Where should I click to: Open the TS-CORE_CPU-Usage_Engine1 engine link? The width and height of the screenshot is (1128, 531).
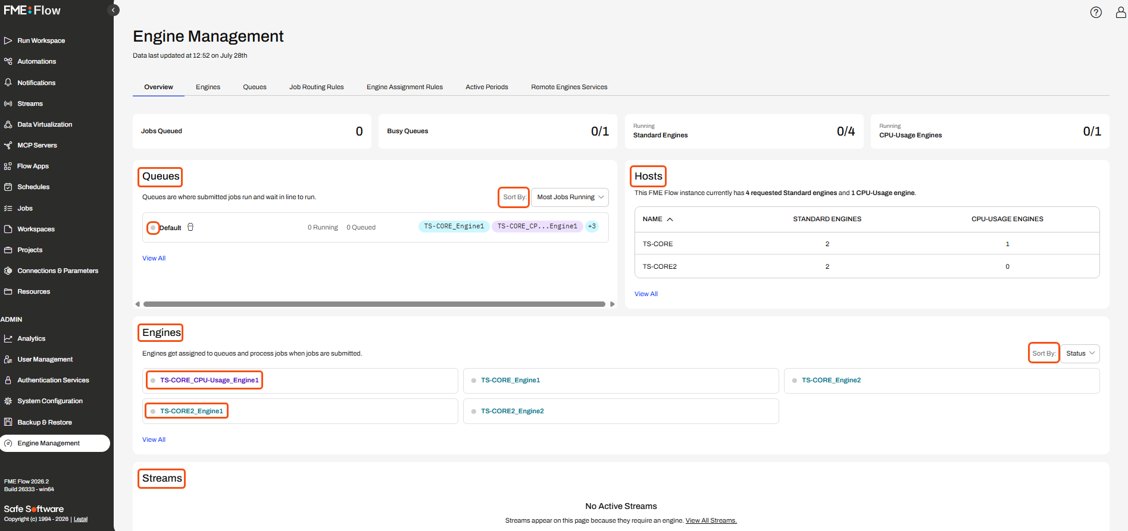tap(210, 380)
